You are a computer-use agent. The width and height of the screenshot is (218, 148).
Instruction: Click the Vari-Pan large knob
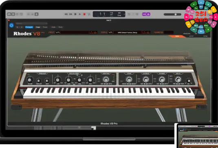(106, 80)
